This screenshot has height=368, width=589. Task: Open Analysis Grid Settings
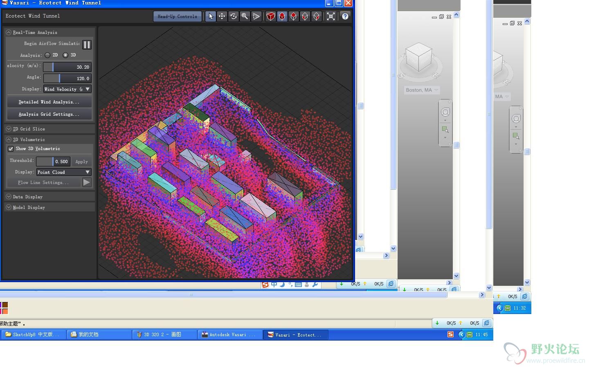coord(49,114)
